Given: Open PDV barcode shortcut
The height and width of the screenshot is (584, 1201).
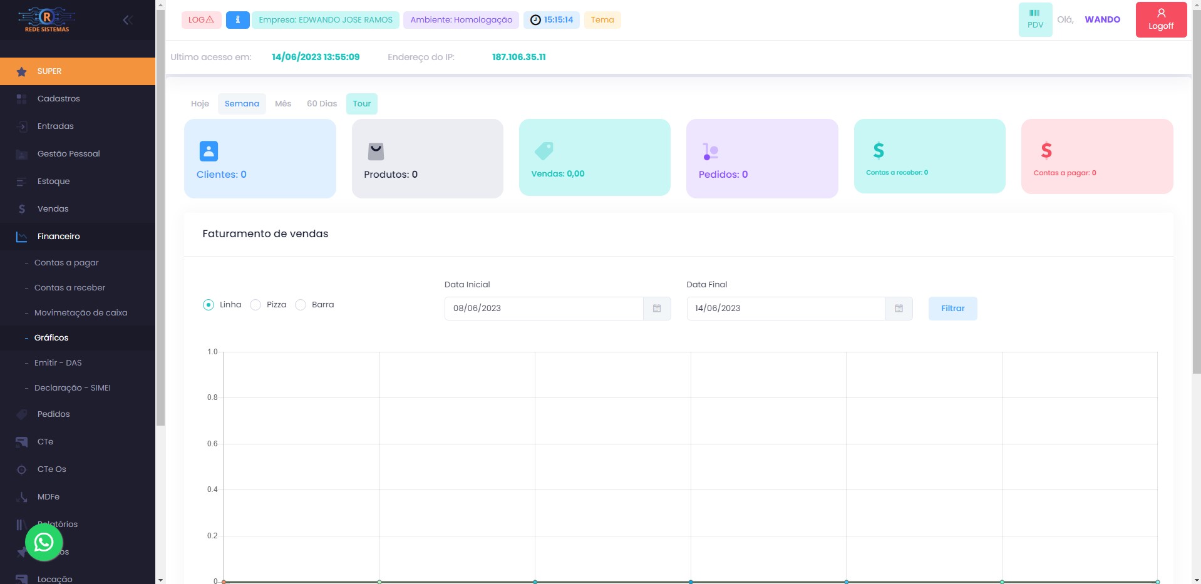Looking at the screenshot, I should pos(1035,19).
